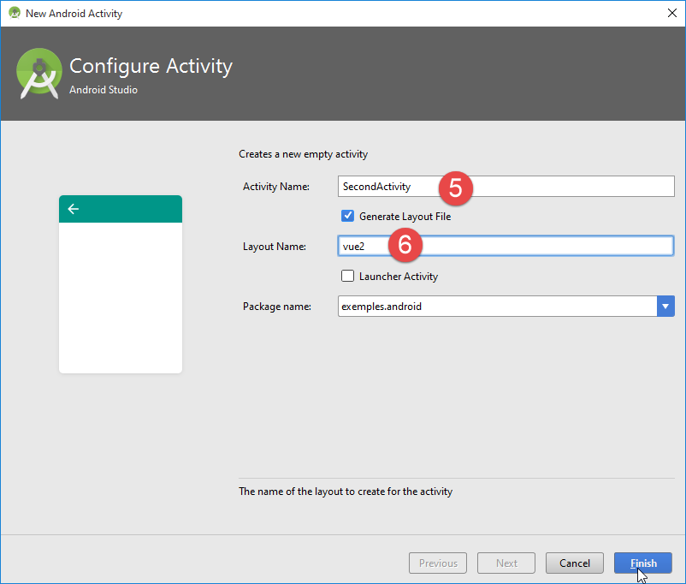Click the disabled Previous button

[x=438, y=563]
